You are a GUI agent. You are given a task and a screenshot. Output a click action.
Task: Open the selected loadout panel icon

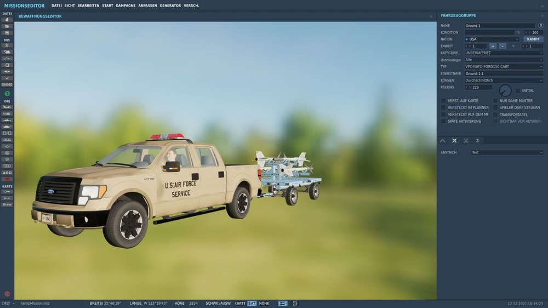454,140
